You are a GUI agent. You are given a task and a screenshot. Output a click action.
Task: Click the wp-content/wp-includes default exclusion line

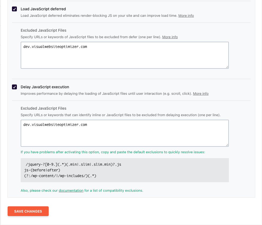click(60, 176)
